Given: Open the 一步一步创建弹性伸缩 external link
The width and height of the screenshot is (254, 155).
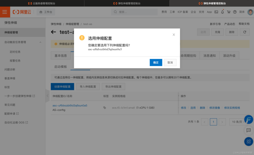Looking at the screenshot, I should click(x=20, y=96).
